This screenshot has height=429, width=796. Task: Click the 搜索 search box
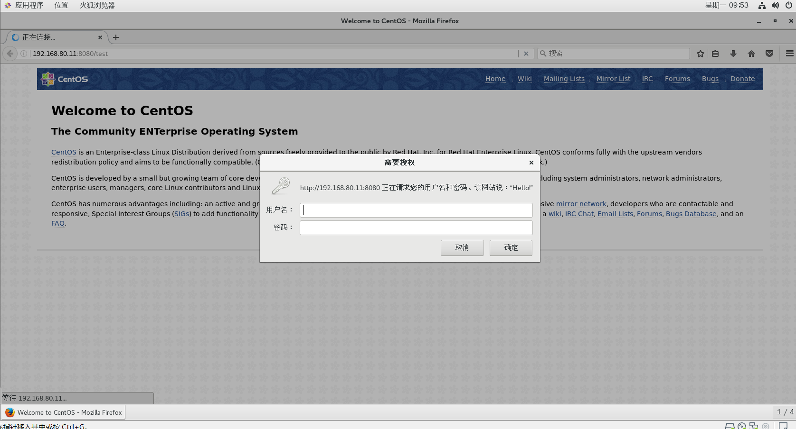(614, 54)
